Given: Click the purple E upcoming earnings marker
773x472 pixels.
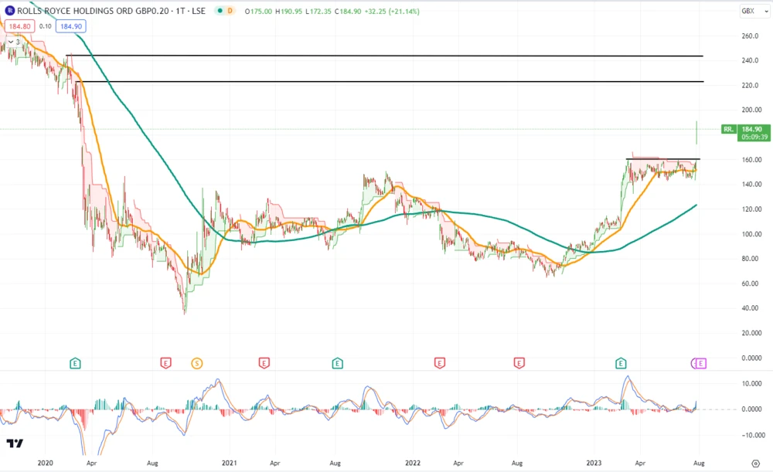Looking at the screenshot, I should pyautogui.click(x=700, y=362).
